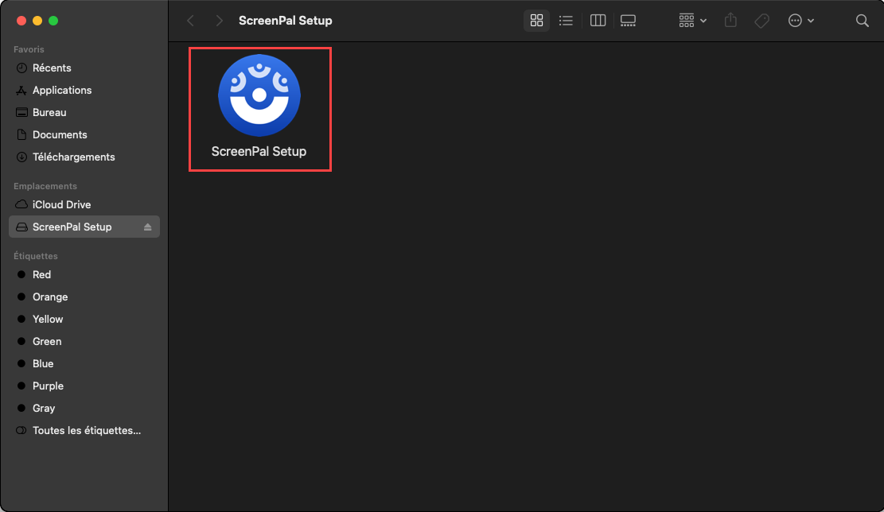Select the Yellow tag

coord(84,320)
